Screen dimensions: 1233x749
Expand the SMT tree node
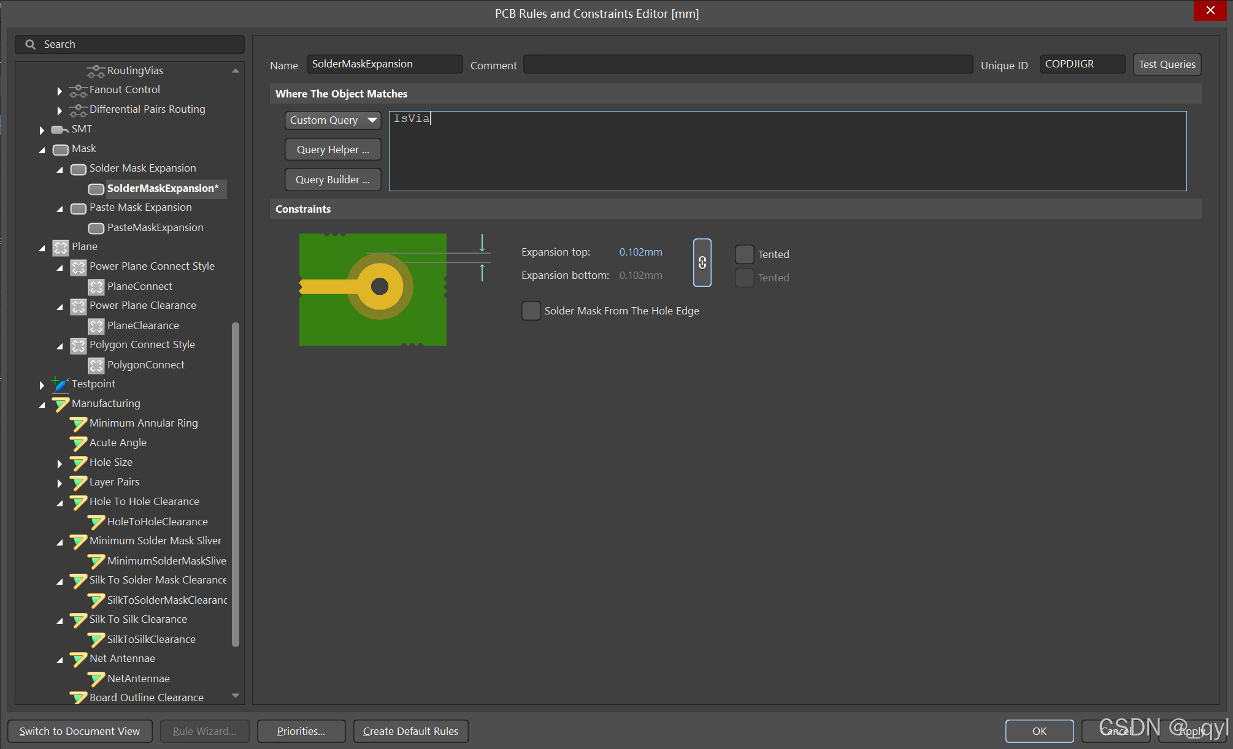(42, 130)
